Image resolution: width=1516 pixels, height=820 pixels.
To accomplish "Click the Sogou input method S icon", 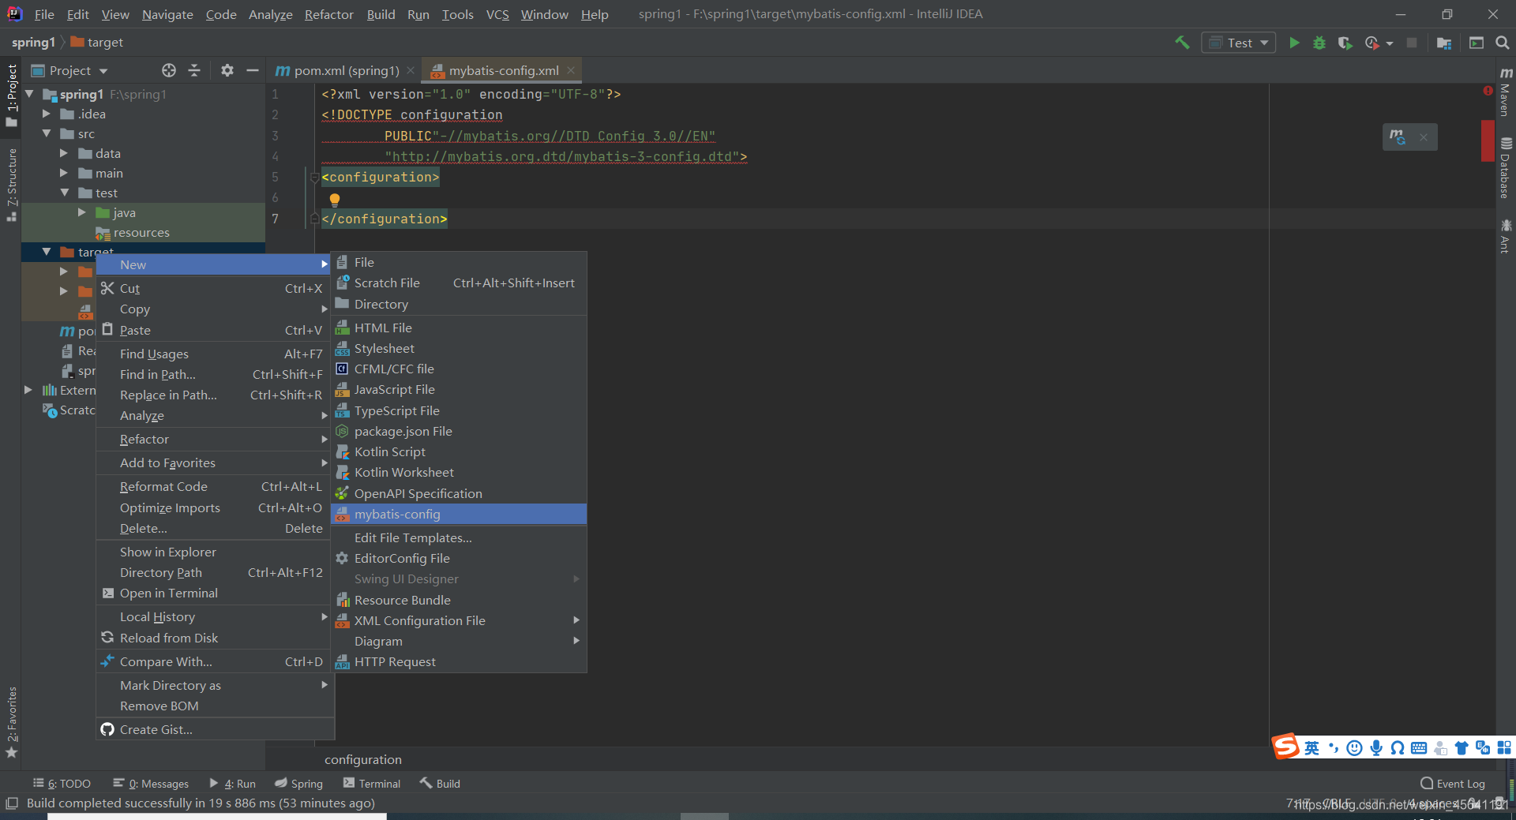I will [x=1285, y=746].
